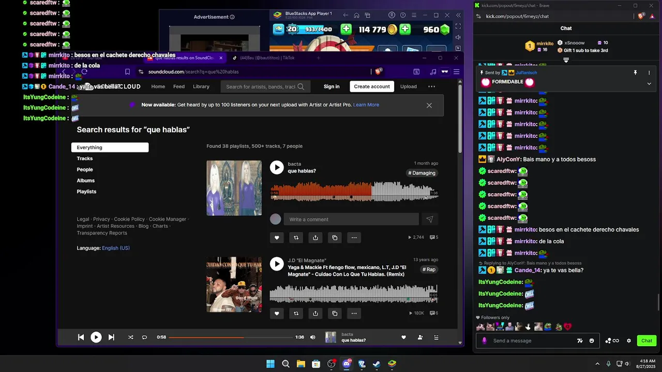Repost the 'que hablas?' track by bacta

(296, 238)
